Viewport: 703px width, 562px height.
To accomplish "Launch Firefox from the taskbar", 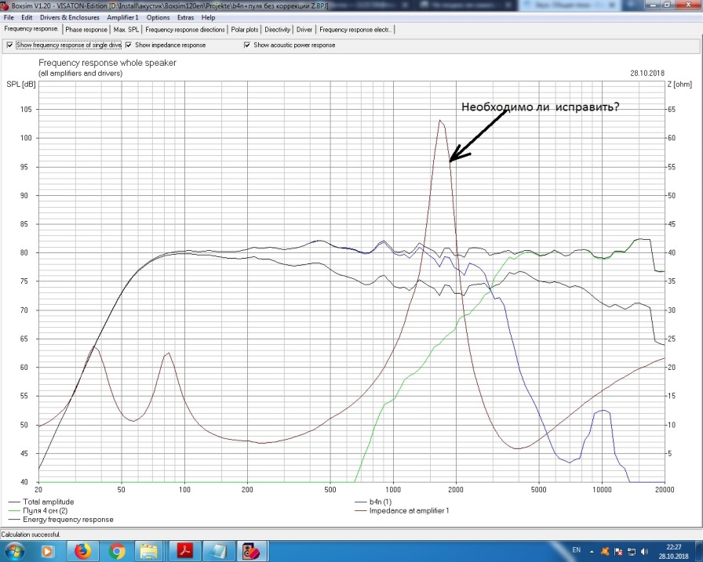I will point(82,551).
